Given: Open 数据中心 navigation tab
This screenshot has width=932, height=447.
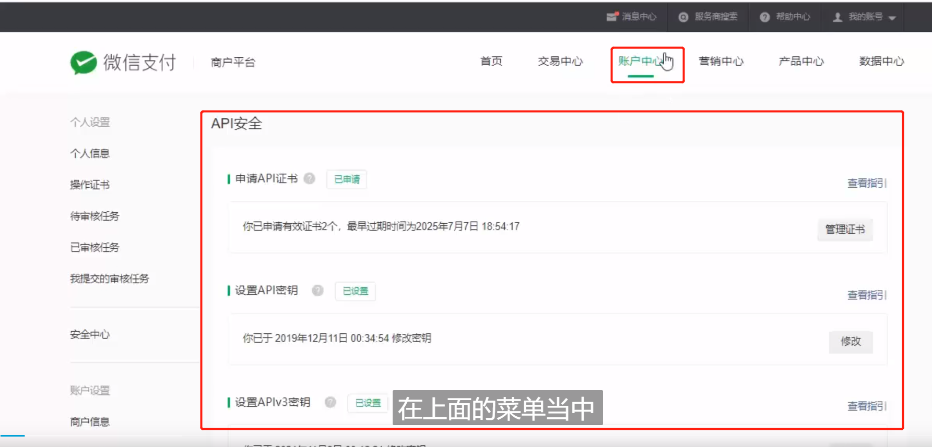Looking at the screenshot, I should [881, 61].
